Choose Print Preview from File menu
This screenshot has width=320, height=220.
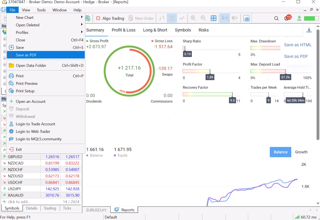pos(46,83)
